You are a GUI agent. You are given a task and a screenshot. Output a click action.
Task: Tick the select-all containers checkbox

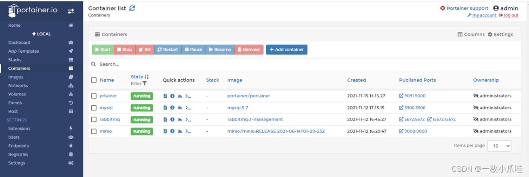(x=94, y=80)
